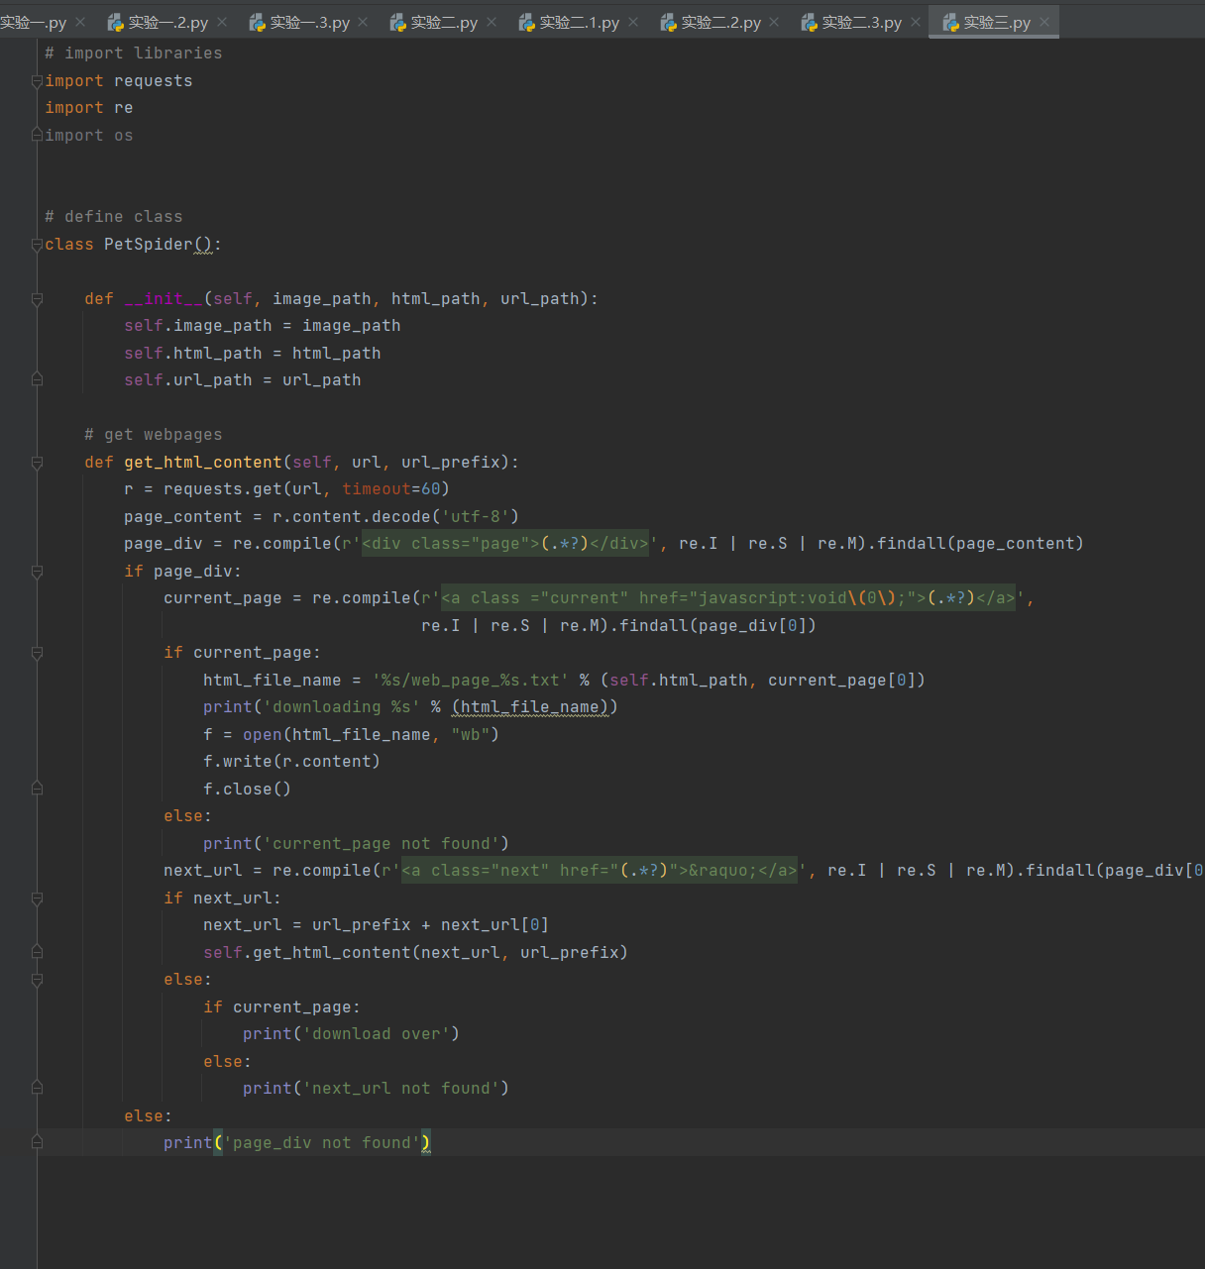The width and height of the screenshot is (1205, 1269).
Task: Click the close icon on 实验二.py tab
Action: click(492, 22)
